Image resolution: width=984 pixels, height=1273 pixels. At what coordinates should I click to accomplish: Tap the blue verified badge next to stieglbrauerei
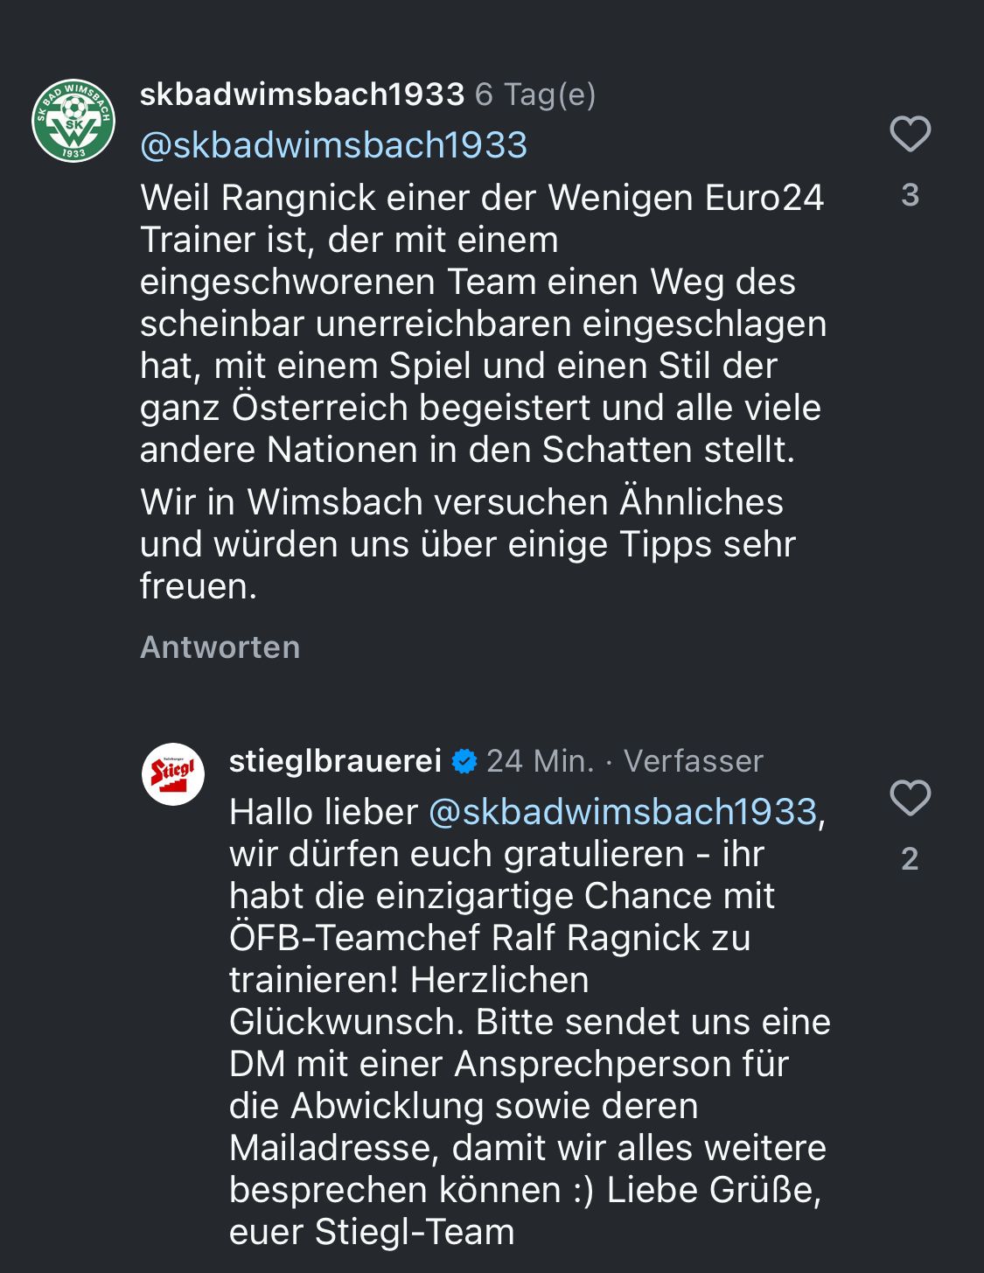[464, 761]
